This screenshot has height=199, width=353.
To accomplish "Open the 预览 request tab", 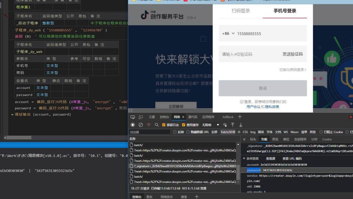I will coord(275,139).
